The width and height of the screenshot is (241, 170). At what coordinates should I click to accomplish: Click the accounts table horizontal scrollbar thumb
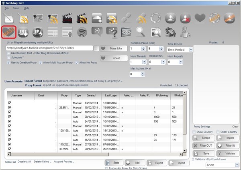pyautogui.click(x=59, y=154)
